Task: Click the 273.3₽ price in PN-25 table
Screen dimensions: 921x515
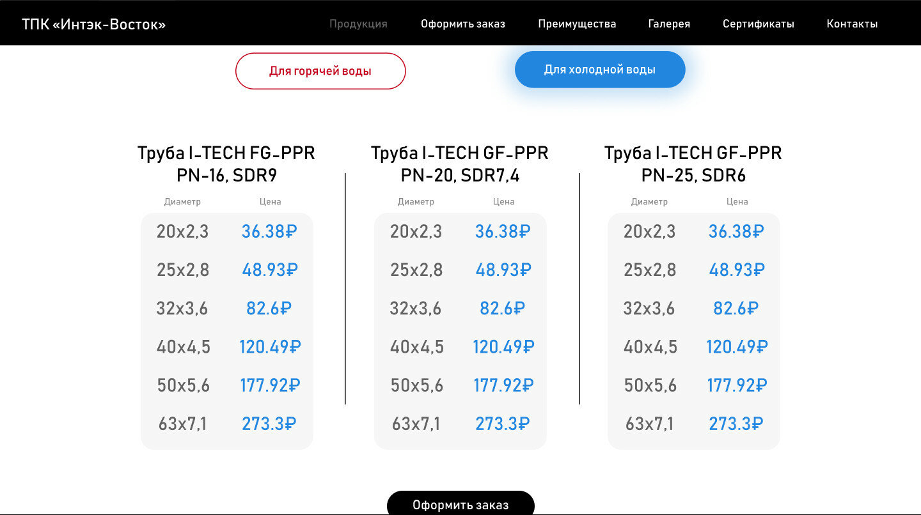Action: point(736,424)
